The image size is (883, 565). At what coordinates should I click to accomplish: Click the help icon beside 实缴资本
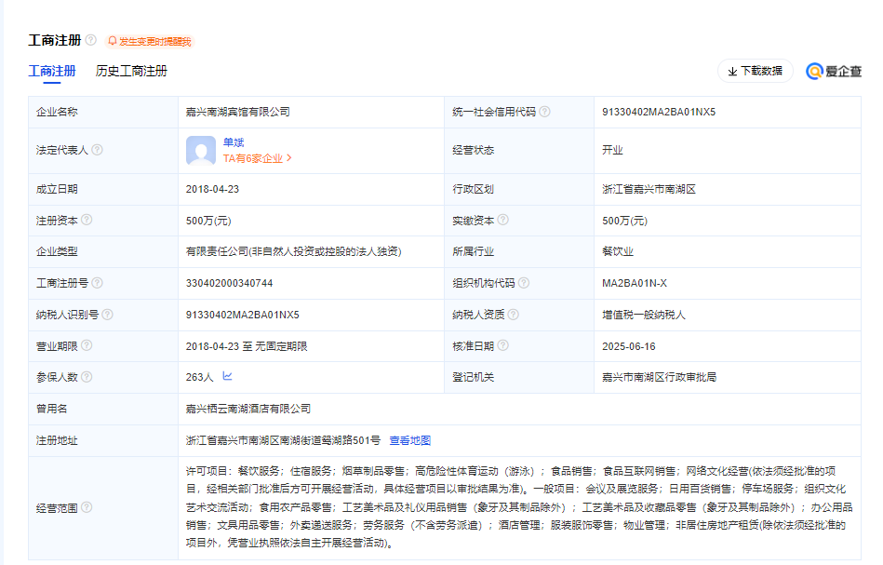pos(503,221)
